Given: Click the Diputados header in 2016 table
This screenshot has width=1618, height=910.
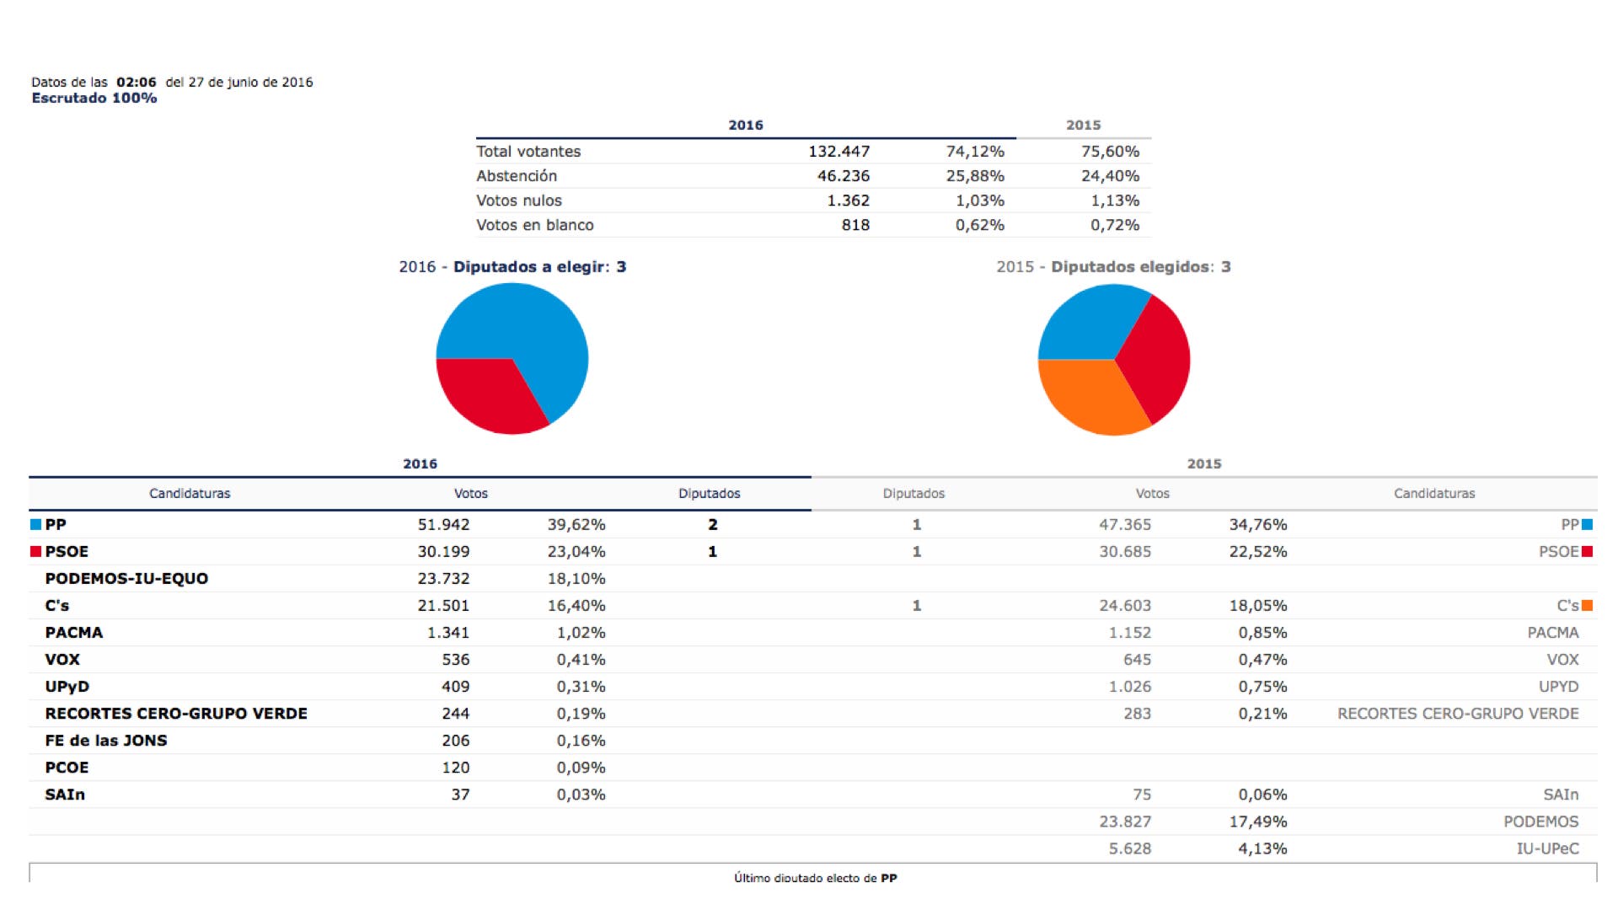Looking at the screenshot, I should pyautogui.click(x=709, y=494).
